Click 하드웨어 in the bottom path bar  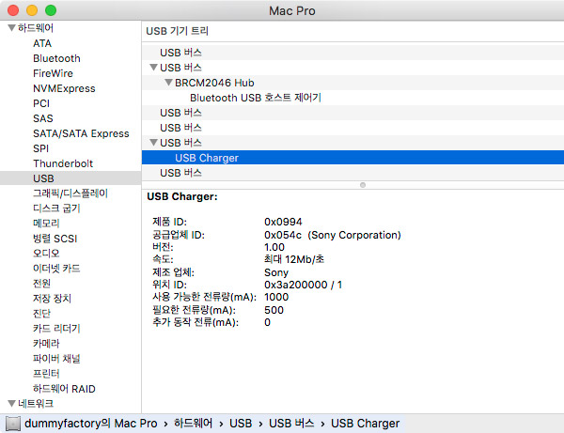coord(194,424)
